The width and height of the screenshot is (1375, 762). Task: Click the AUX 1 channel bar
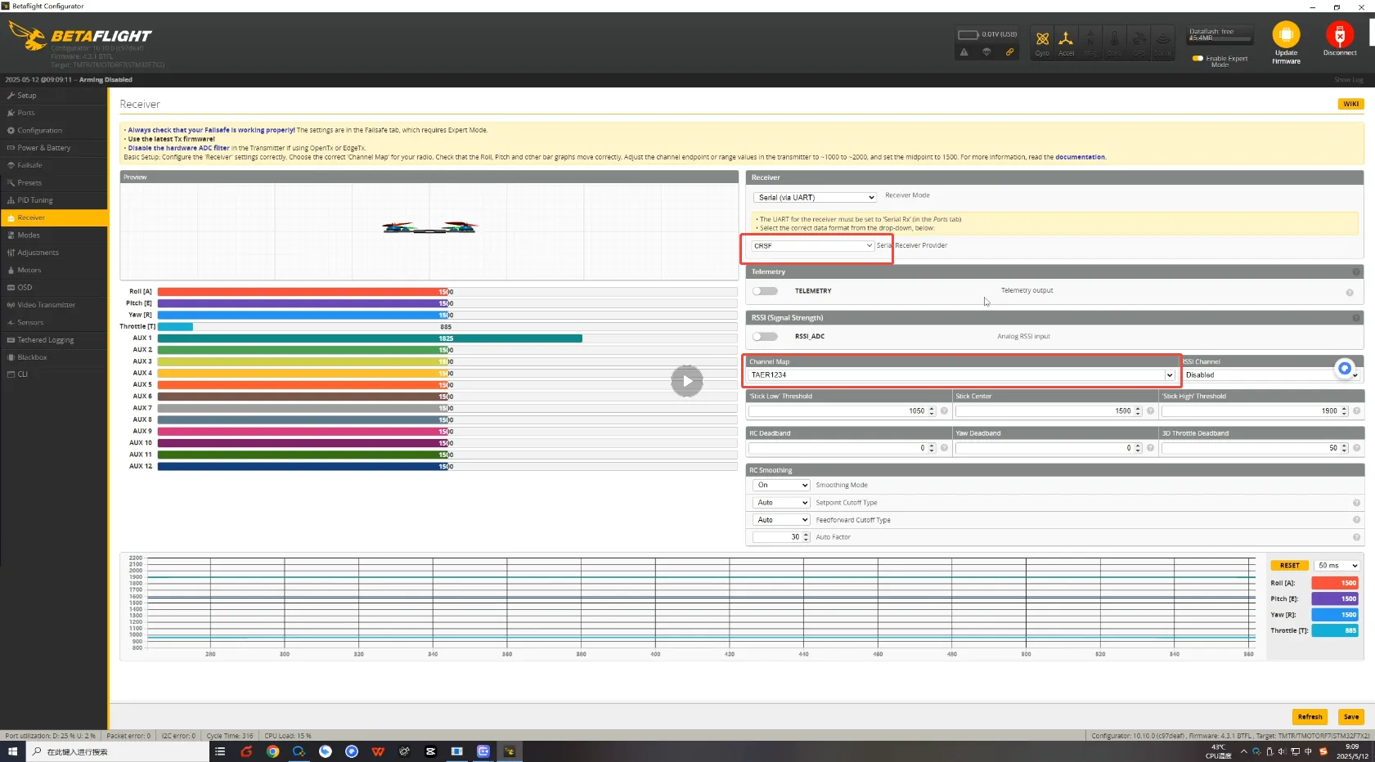pos(447,338)
